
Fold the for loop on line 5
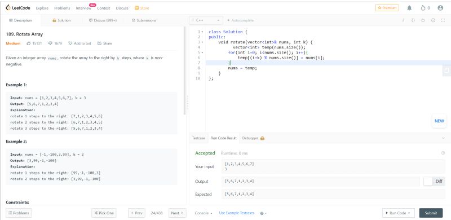[202, 52]
